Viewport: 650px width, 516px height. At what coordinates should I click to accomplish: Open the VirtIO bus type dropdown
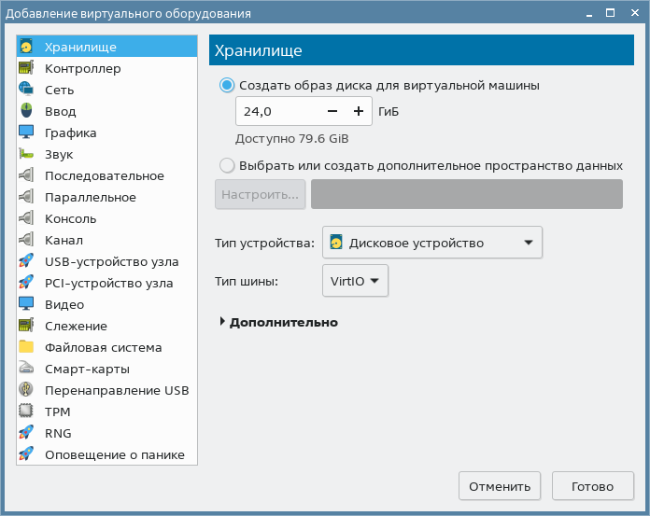[x=355, y=281]
